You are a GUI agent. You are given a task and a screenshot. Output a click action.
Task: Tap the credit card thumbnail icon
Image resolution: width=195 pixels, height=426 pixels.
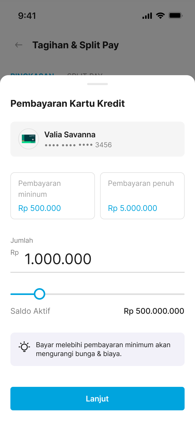click(x=29, y=139)
